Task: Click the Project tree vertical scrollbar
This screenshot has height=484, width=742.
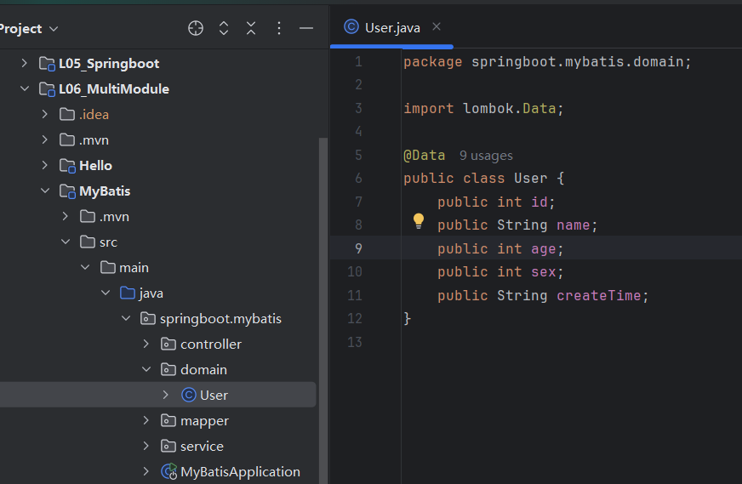Action: pyautogui.click(x=322, y=298)
